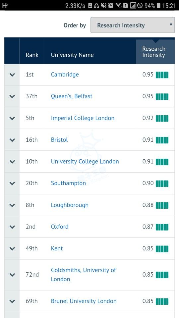Click Oxford's green research intensity bar

(162, 227)
